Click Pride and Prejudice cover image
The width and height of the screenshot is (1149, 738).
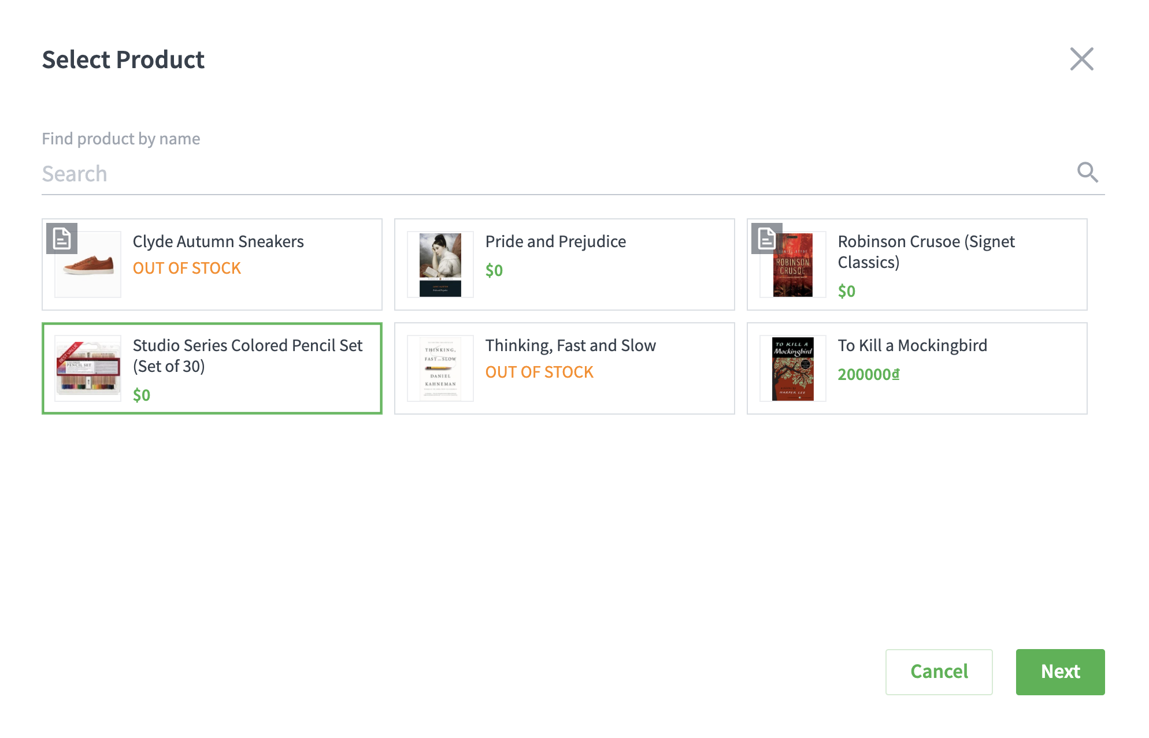[440, 264]
